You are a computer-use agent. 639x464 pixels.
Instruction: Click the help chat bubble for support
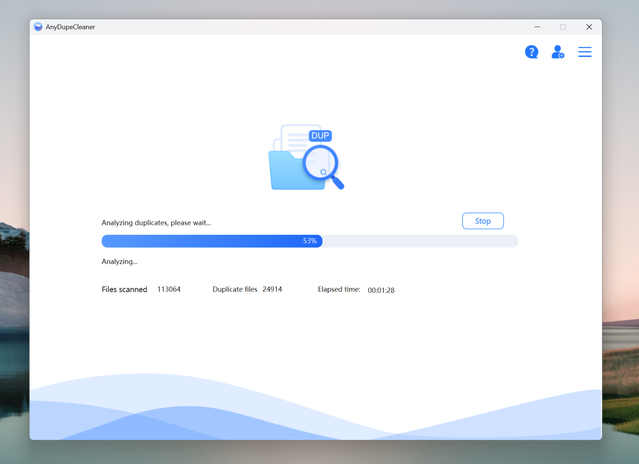pos(532,52)
